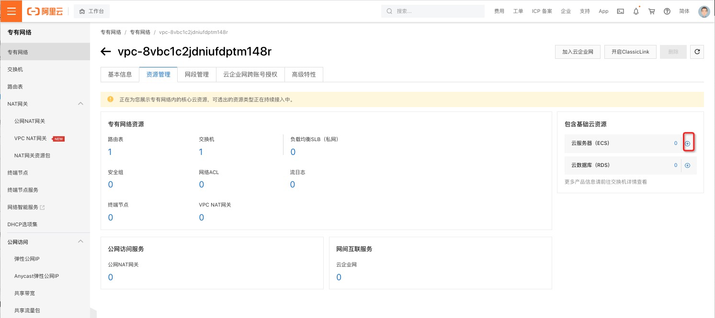Viewport: 715px width, 318px height.
Task: Collapse the 公网访问 sidebar section
Action: pos(80,241)
